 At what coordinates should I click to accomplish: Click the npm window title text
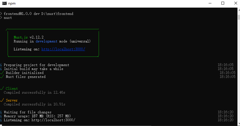(x=12, y=3)
